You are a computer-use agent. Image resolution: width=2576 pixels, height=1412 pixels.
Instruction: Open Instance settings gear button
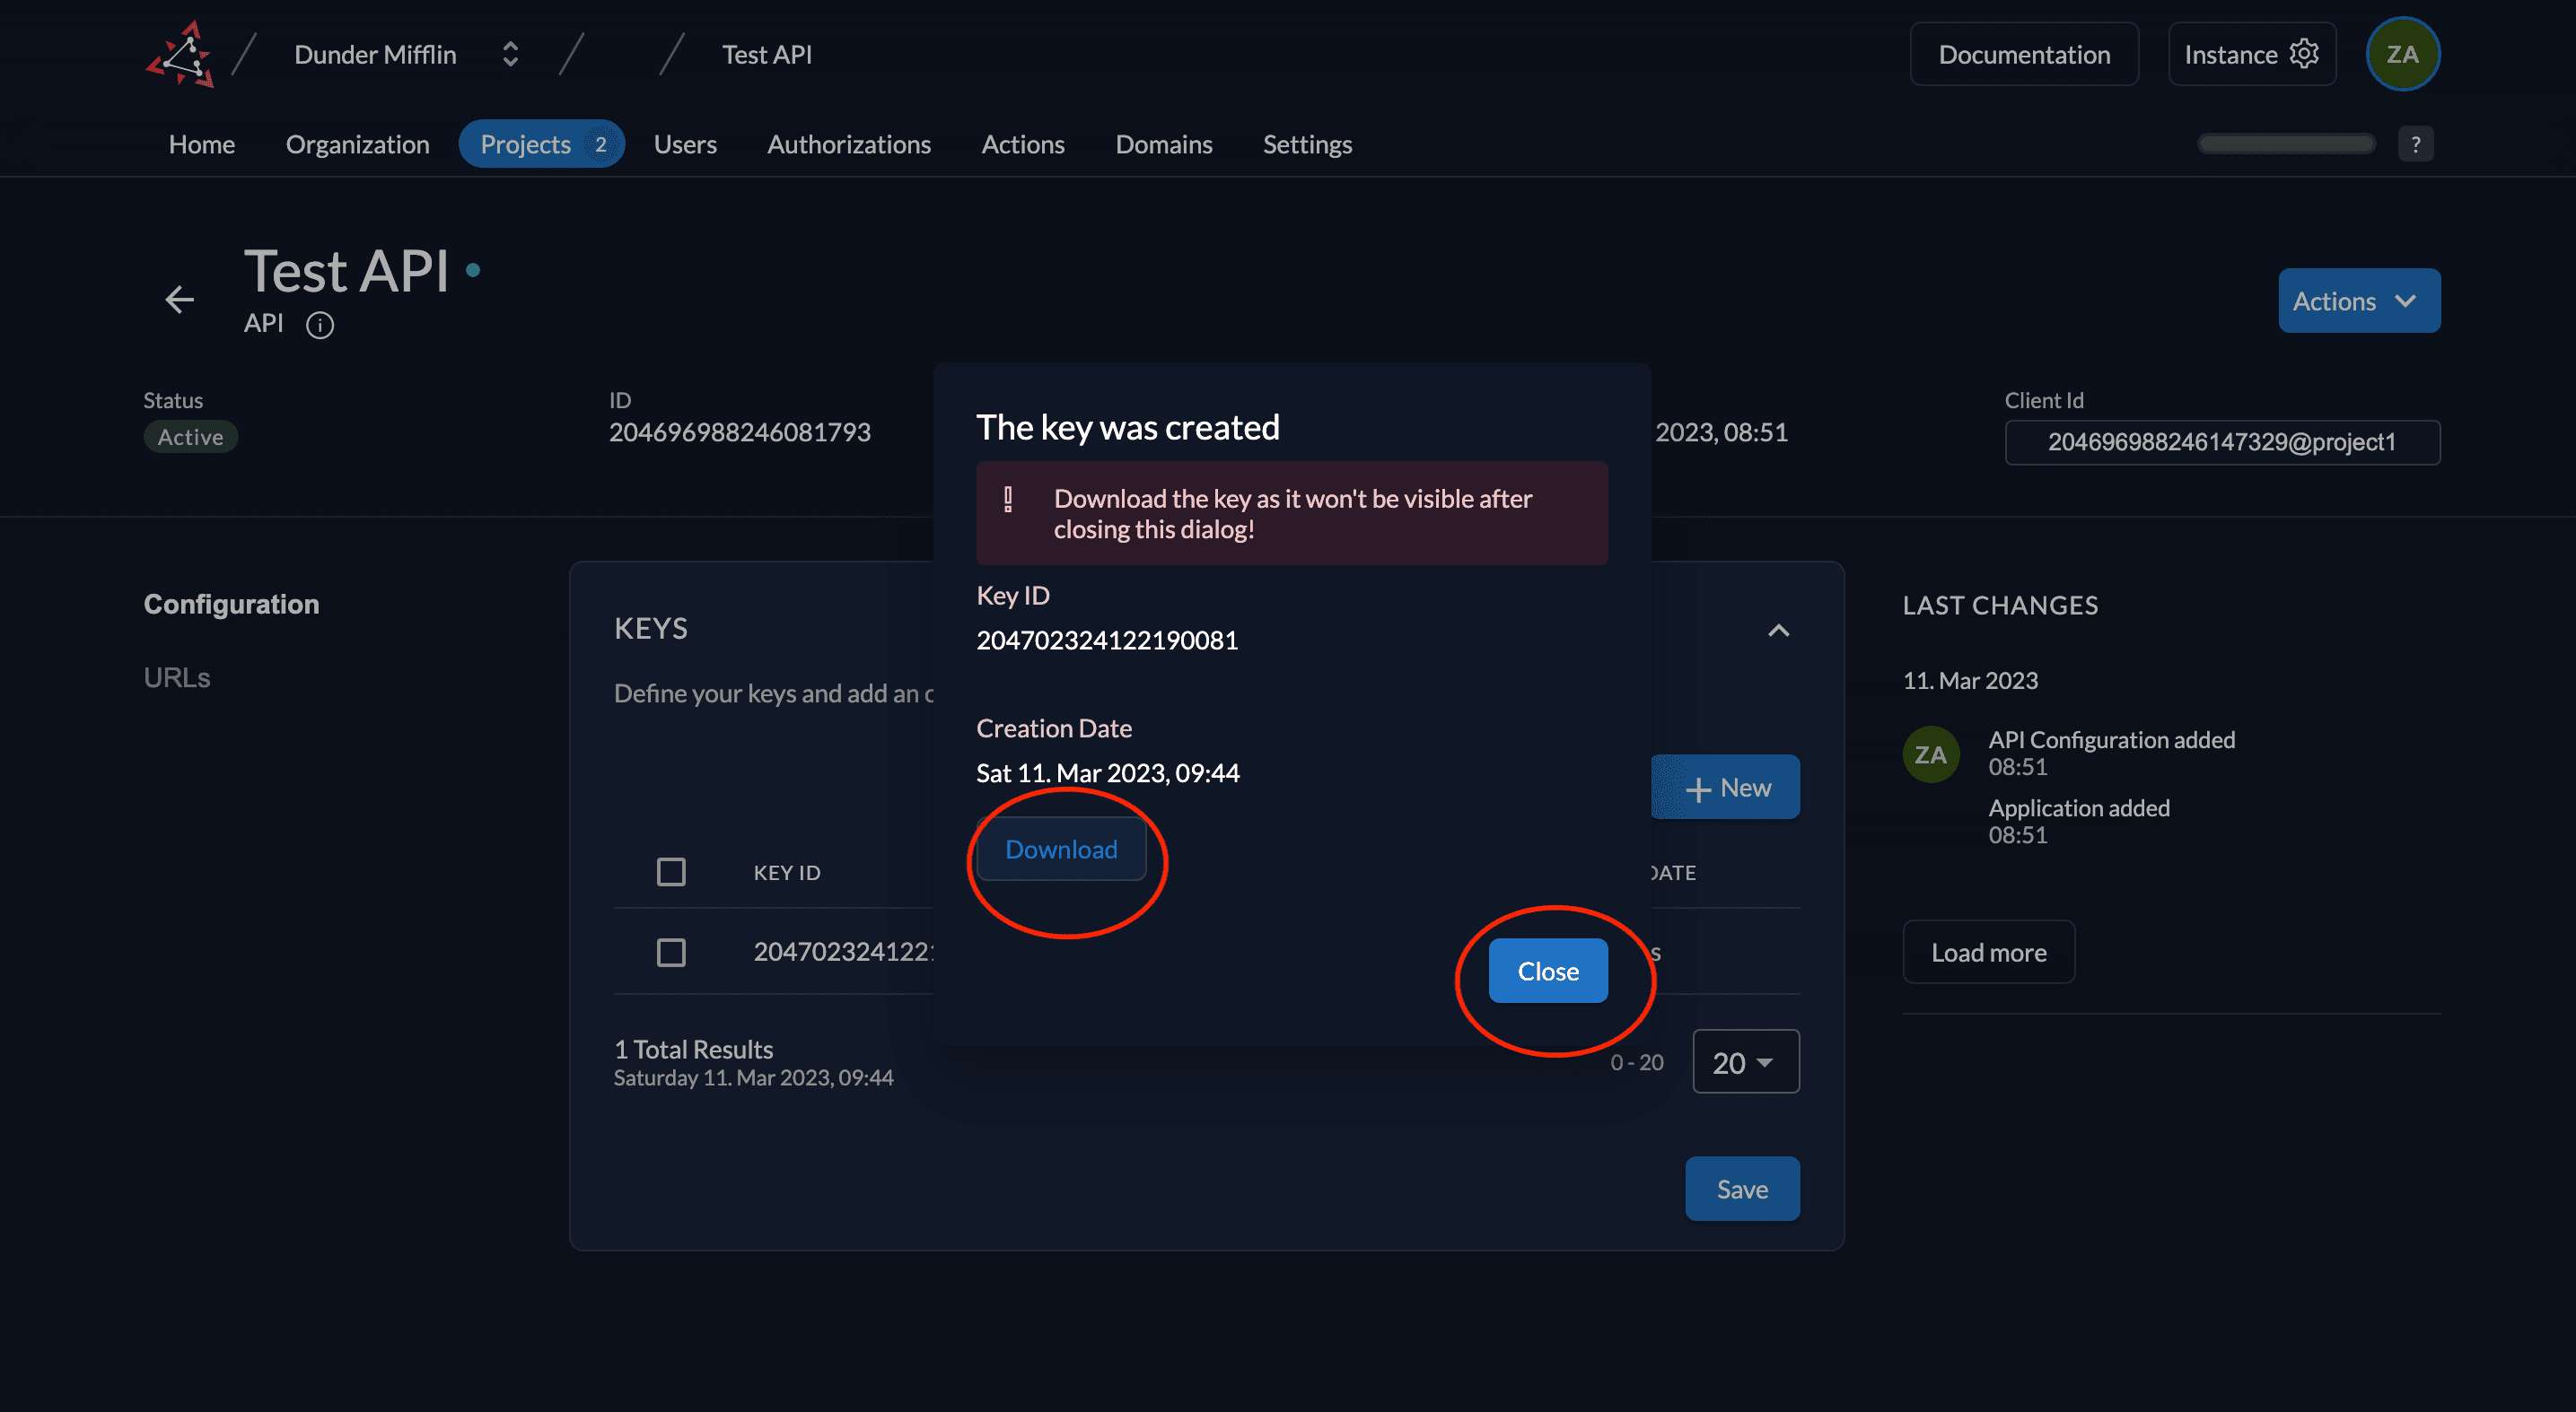[x=2251, y=54]
